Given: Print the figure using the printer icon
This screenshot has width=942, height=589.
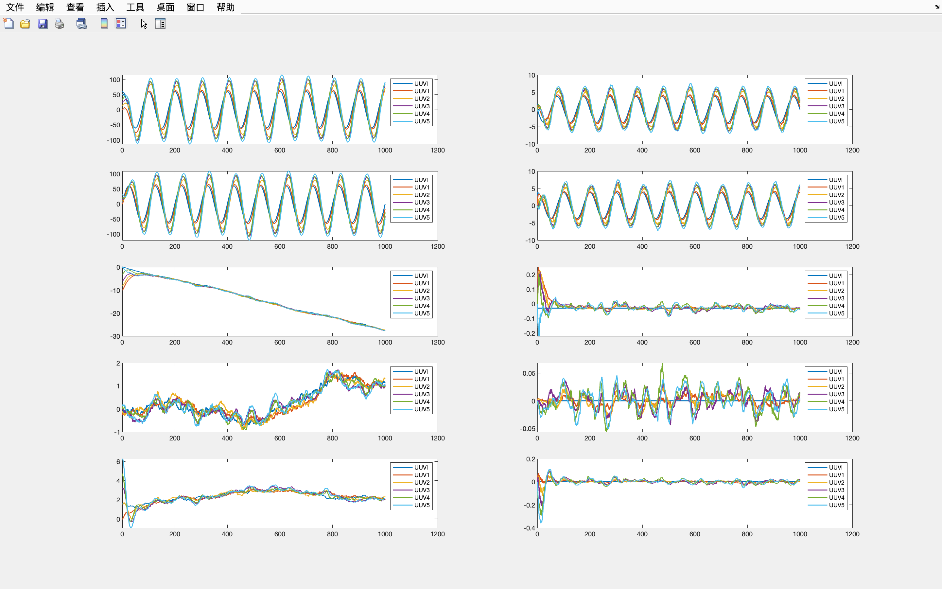Looking at the screenshot, I should point(60,24).
